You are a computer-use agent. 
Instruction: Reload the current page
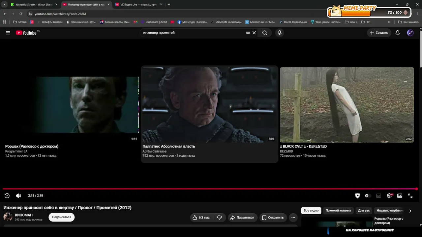pos(21,14)
